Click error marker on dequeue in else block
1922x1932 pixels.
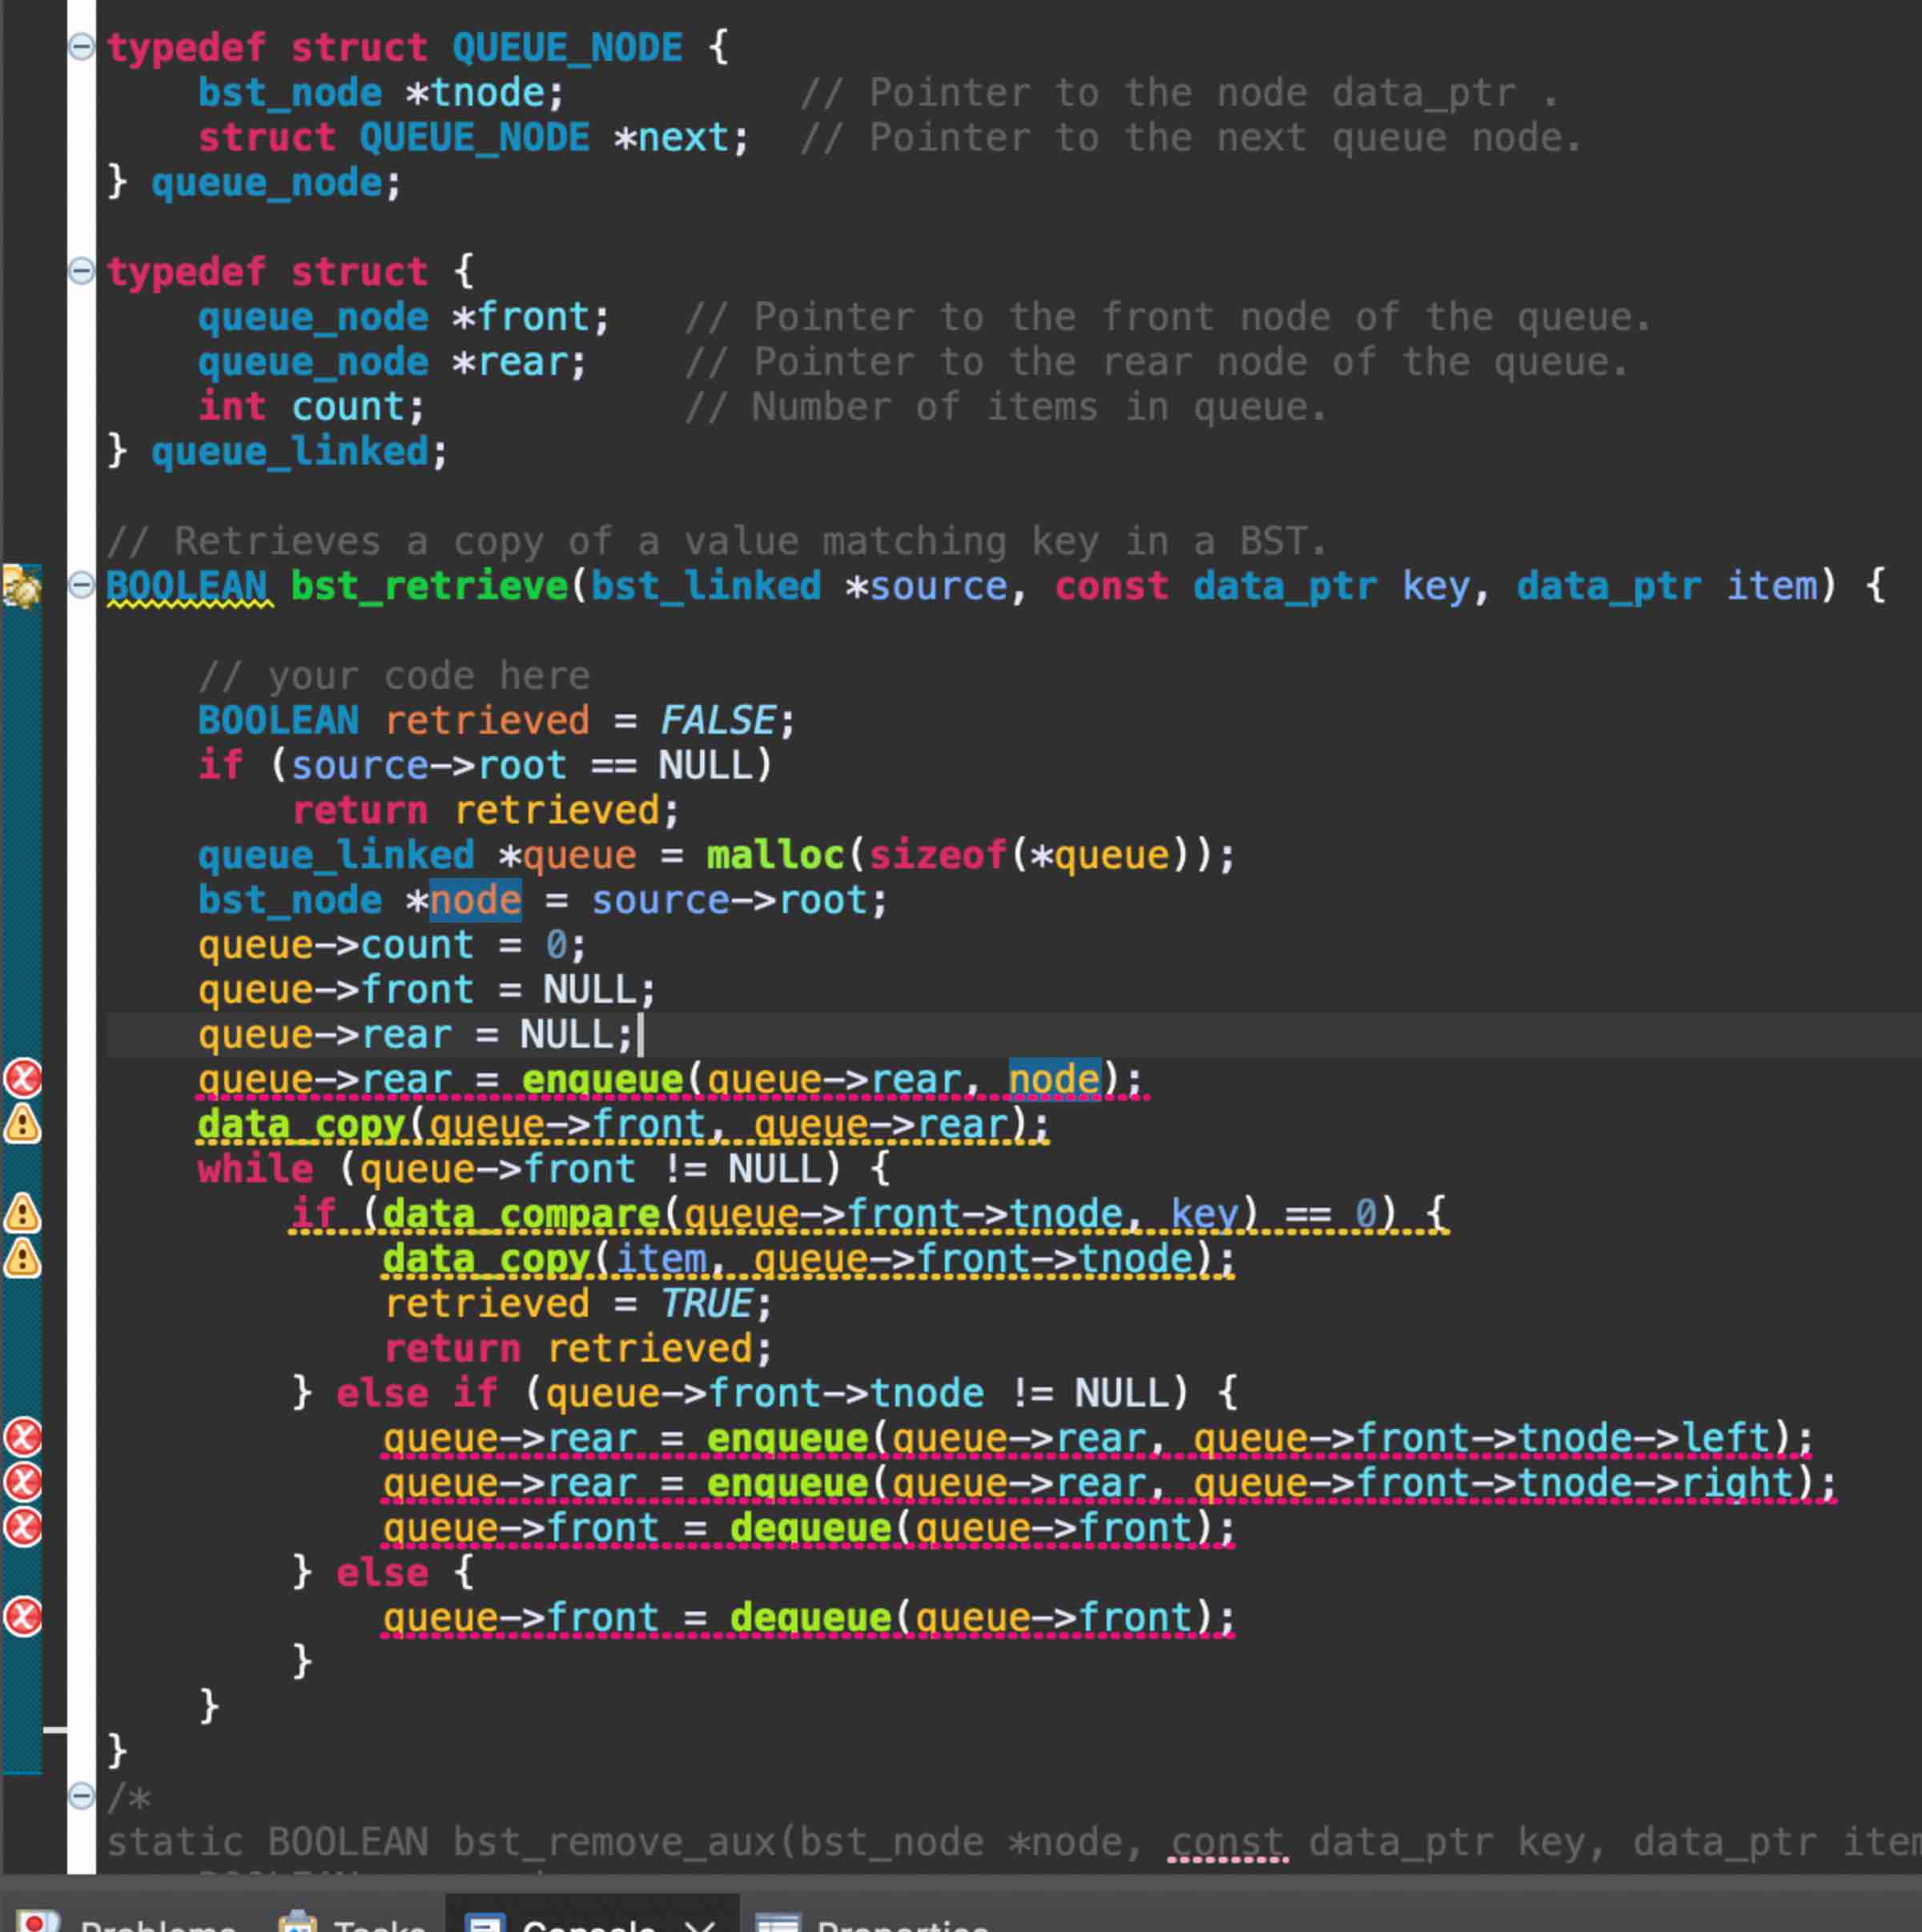[x=23, y=1617]
